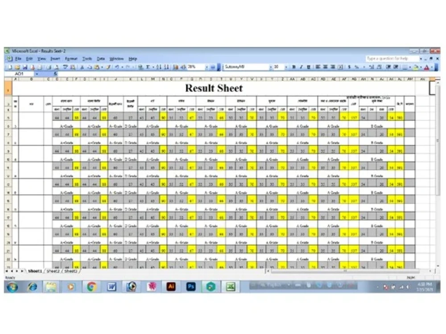Viewport: 446px width, 334px height.
Task: Open the Font Color dropdown arrow
Action: 432,67
